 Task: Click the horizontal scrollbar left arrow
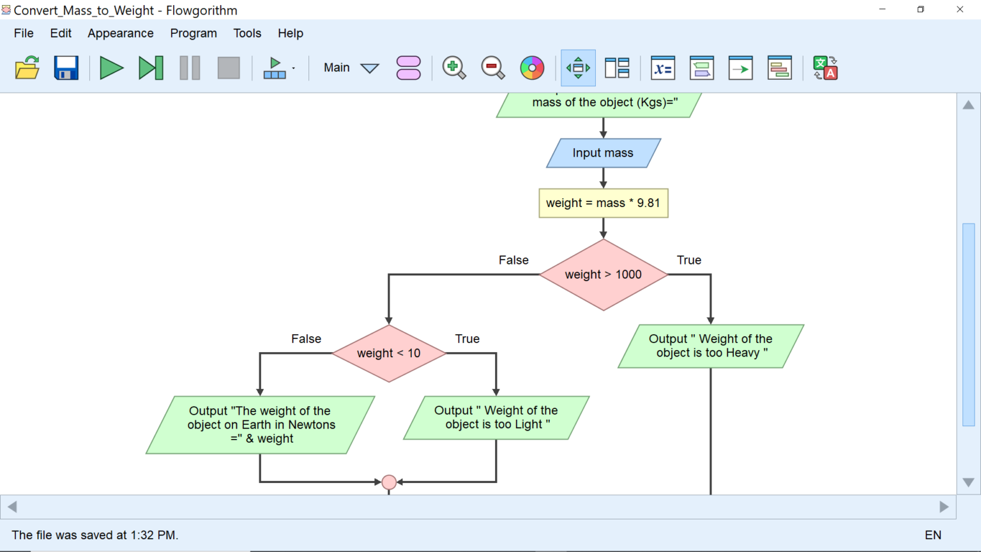(12, 507)
